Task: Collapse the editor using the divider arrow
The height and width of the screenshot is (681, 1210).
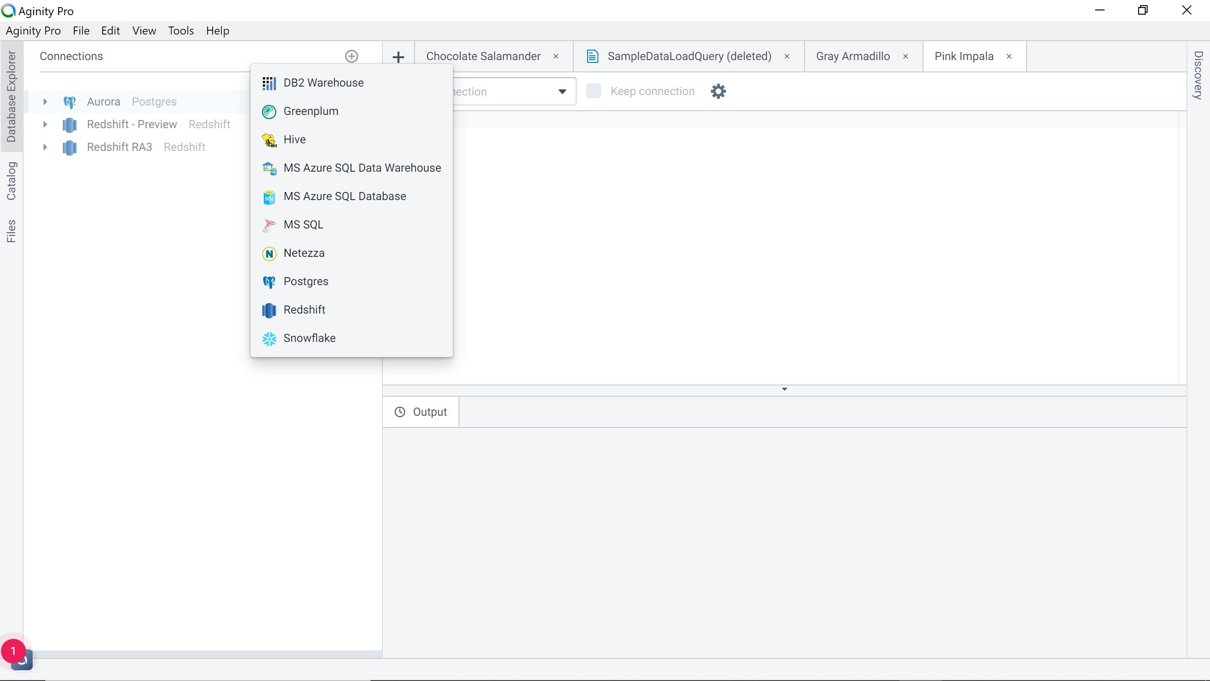Action: (784, 389)
